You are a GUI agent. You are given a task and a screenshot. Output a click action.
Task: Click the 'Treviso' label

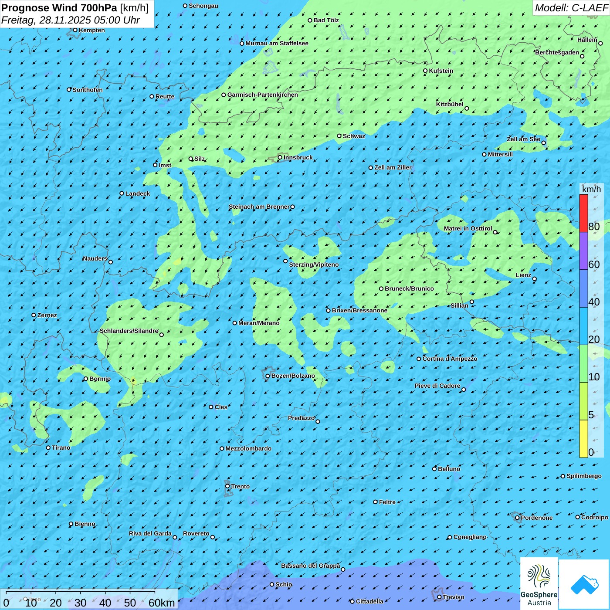[454, 597]
